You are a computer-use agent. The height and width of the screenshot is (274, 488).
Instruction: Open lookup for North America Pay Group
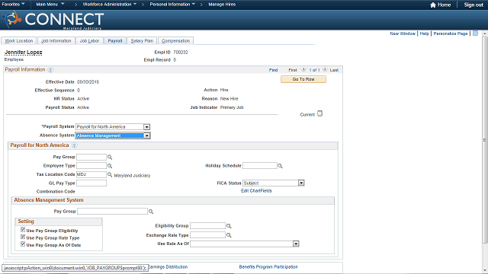[x=110, y=158]
